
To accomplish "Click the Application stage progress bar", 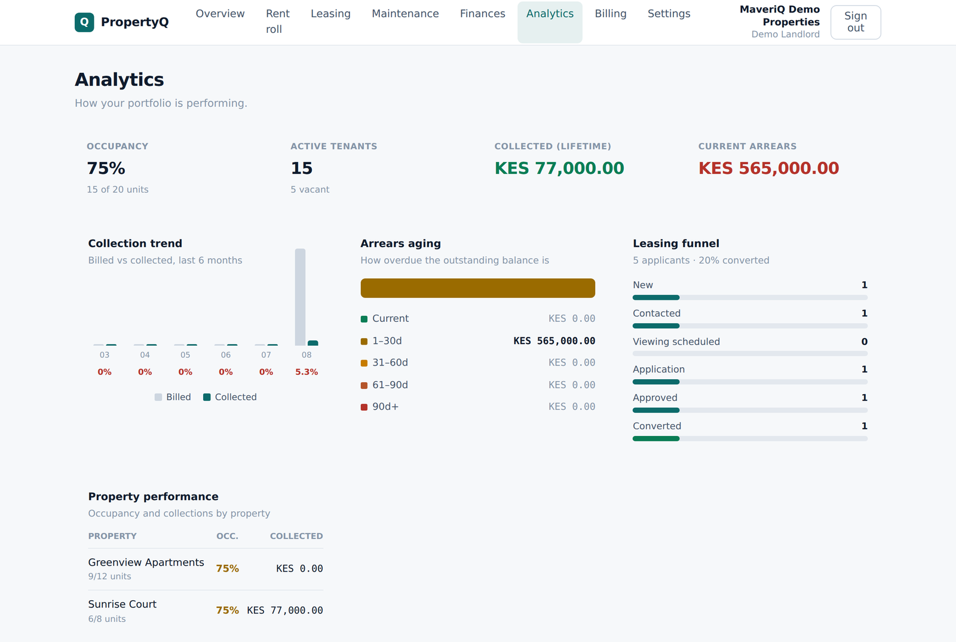I will (750, 382).
